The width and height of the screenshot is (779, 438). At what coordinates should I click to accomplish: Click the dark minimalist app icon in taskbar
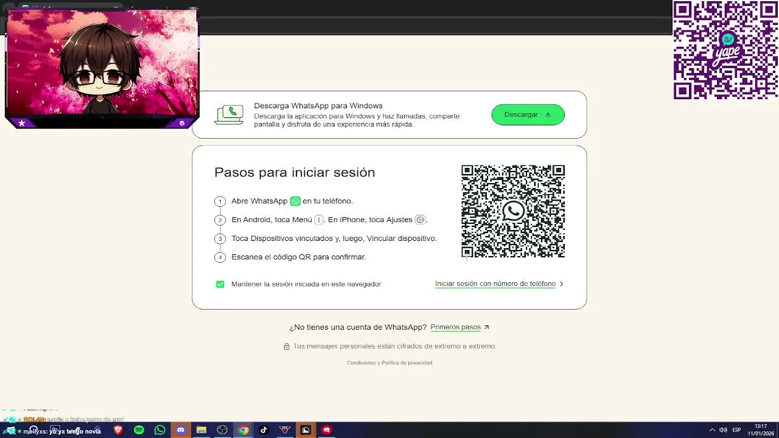(x=306, y=430)
